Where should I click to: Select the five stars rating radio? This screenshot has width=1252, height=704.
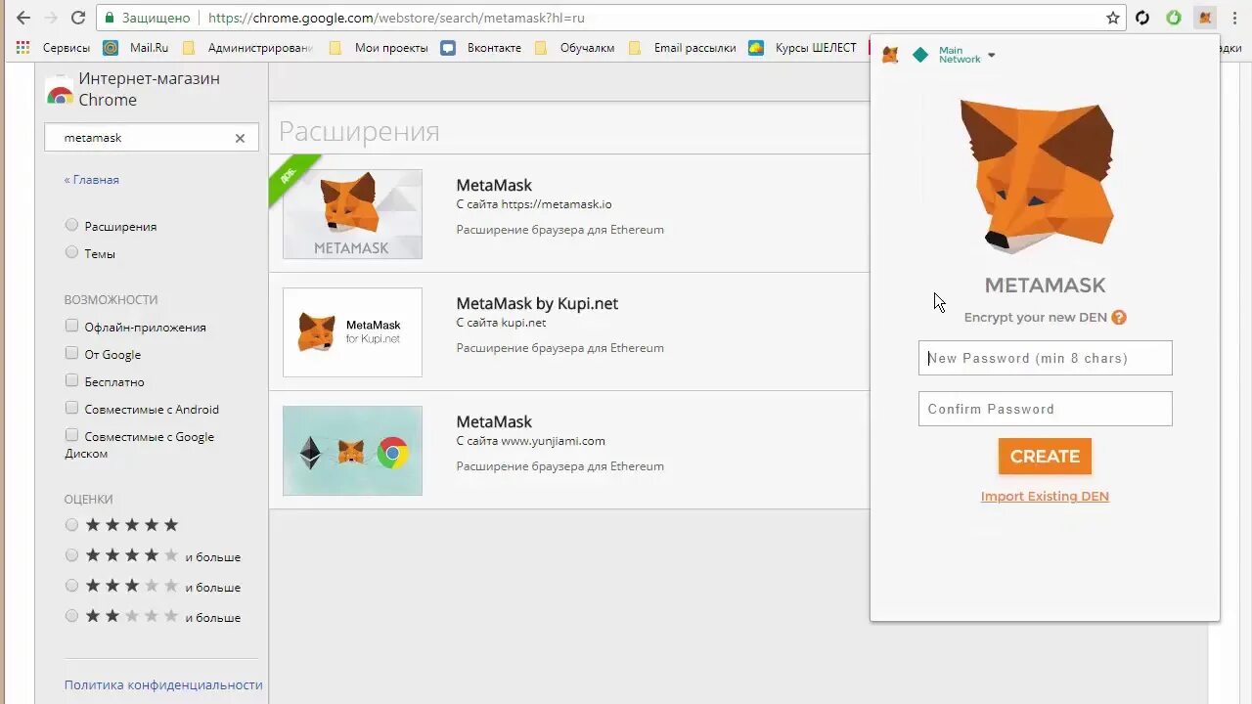pyautogui.click(x=71, y=525)
